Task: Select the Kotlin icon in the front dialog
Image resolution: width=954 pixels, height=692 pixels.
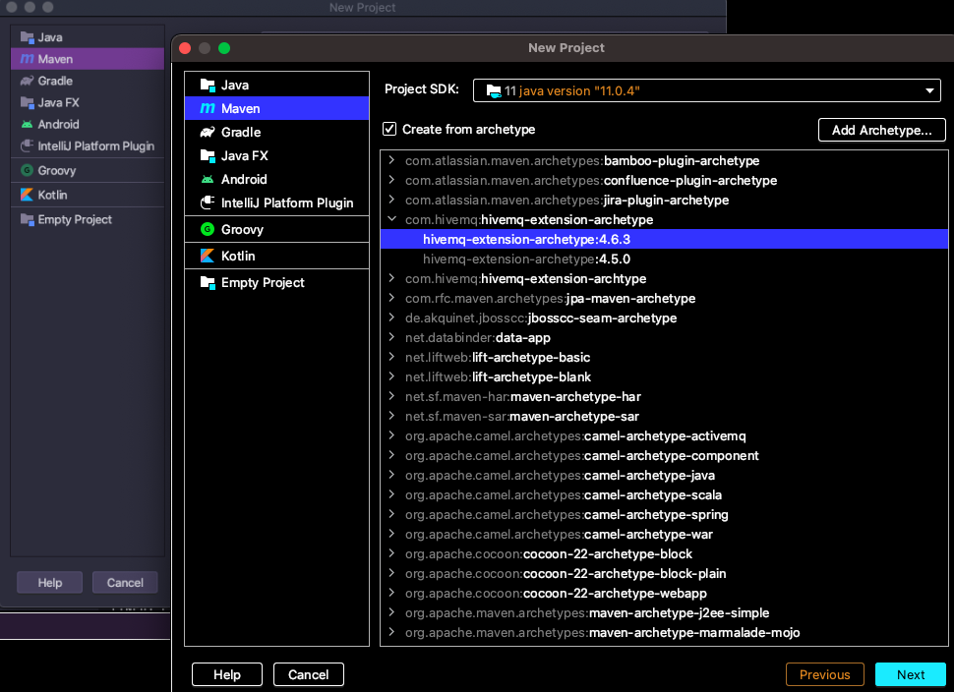Action: (208, 256)
